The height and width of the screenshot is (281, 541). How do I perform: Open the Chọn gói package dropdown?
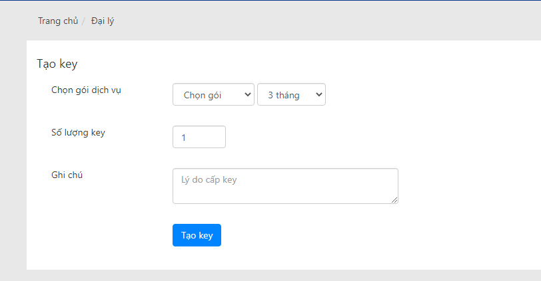pos(213,94)
